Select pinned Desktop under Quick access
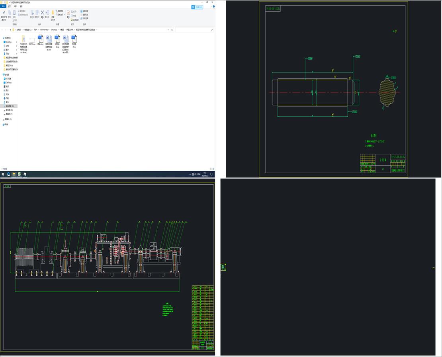This screenshot has width=442, height=357. pyautogui.click(x=8, y=42)
